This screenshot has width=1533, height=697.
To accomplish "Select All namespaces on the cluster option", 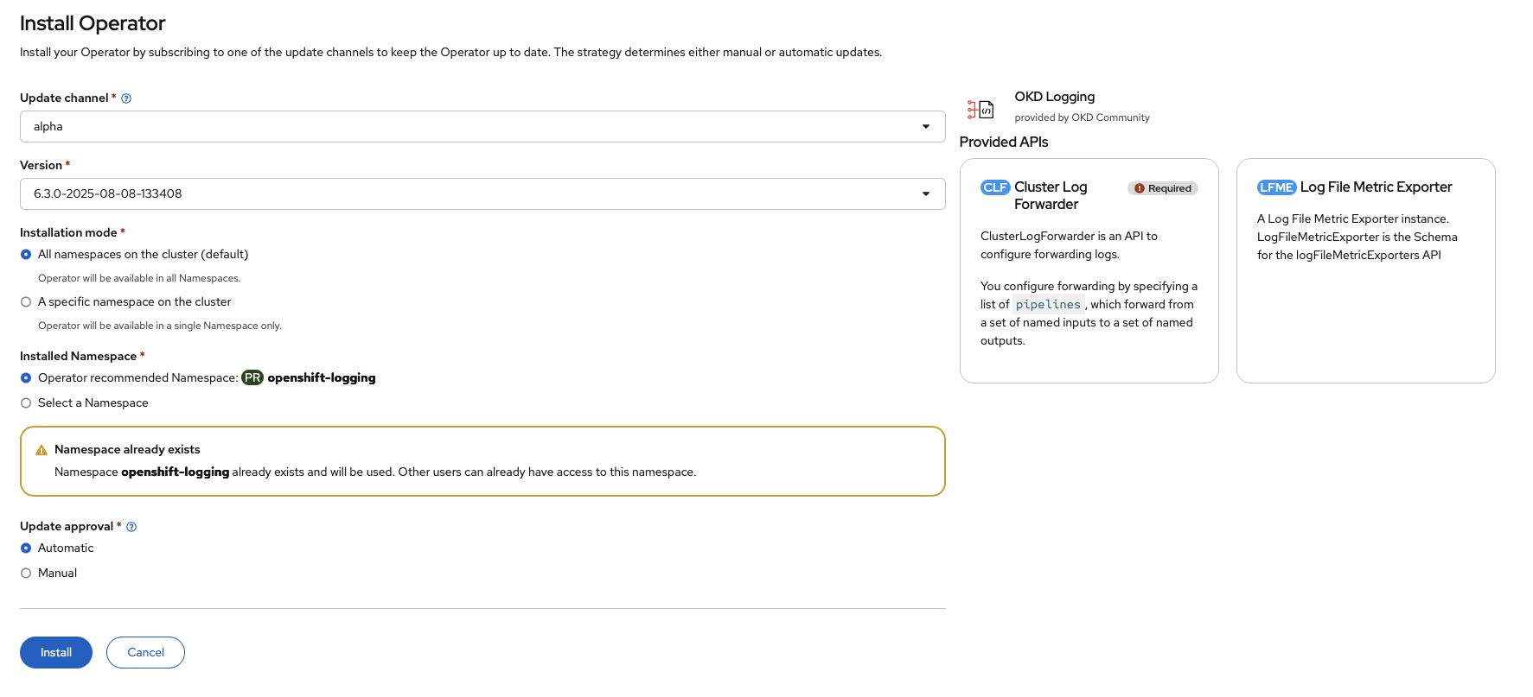I will pos(26,255).
